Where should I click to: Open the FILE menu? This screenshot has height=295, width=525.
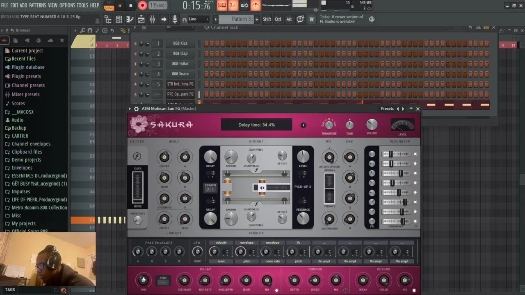[x=5, y=5]
